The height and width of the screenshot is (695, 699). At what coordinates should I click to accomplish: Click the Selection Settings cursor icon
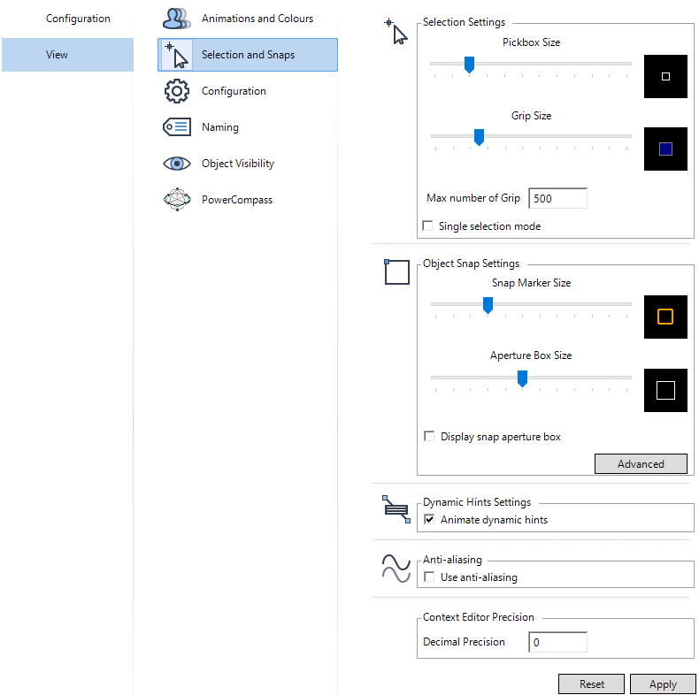[396, 31]
